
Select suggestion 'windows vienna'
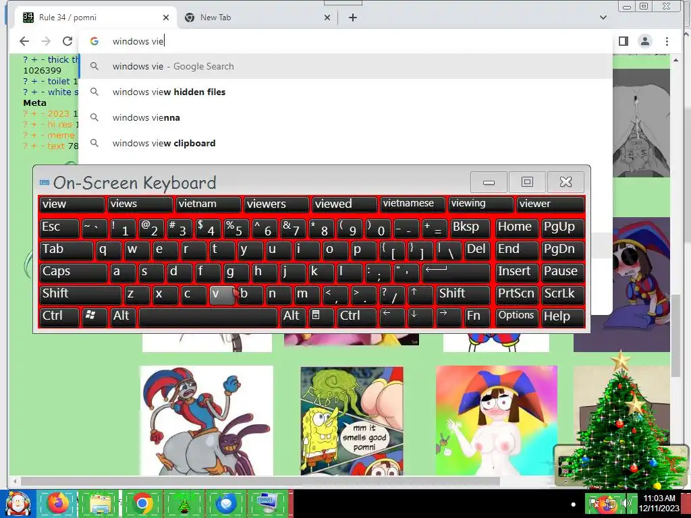[x=345, y=117]
